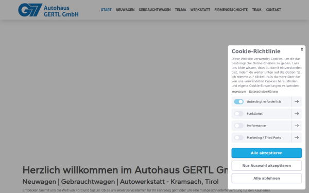
Task: Close the cookie dialog with the x
Action: 302,49
